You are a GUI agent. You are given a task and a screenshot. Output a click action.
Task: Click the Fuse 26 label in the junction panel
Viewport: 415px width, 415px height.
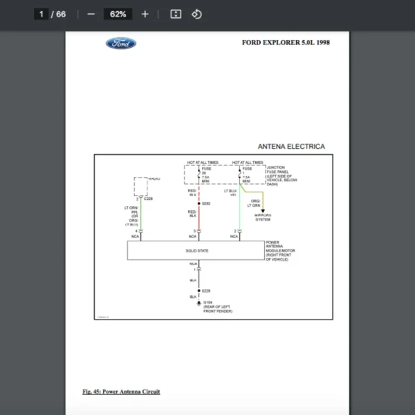point(207,173)
